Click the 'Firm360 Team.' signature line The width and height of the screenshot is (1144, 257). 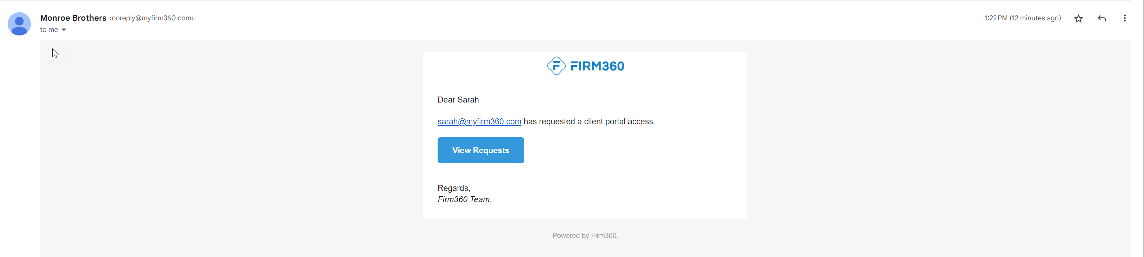coord(464,200)
